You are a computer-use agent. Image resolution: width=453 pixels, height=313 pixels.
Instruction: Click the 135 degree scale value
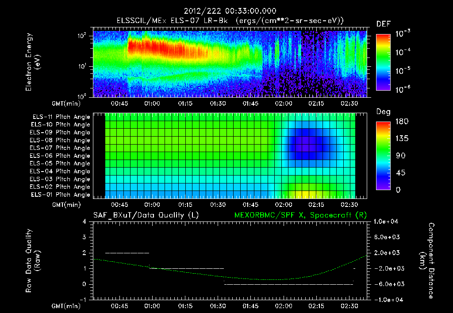coord(402,138)
